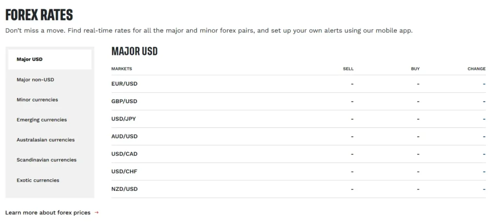Click the NZD/USD pair
498x222 pixels.
(x=124, y=189)
